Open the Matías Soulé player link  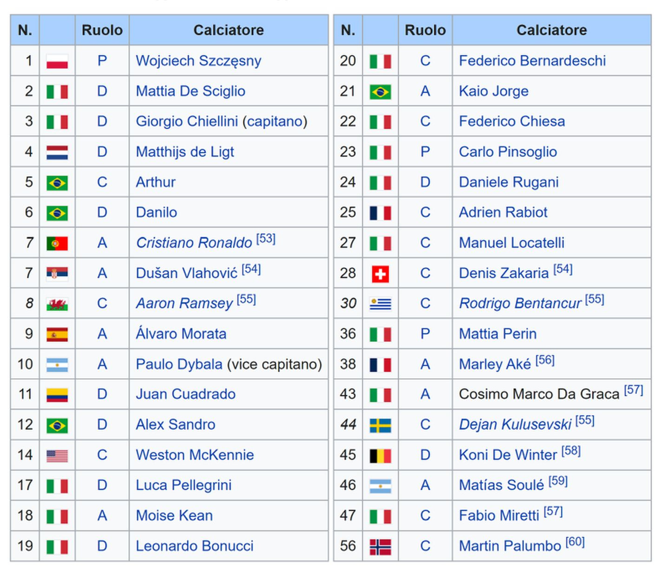[x=501, y=485]
